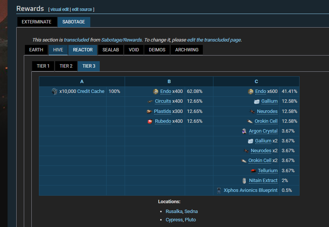Click the Argon Crystal icon
The image size is (329, 227).
click(x=244, y=131)
